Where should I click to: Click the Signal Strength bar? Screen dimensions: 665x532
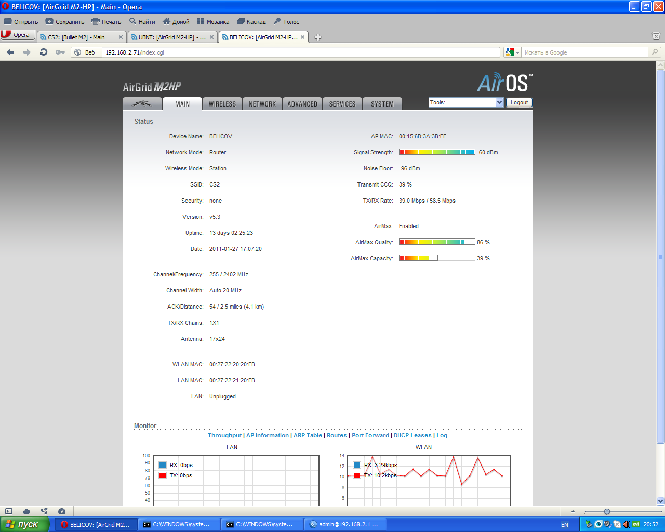437,152
